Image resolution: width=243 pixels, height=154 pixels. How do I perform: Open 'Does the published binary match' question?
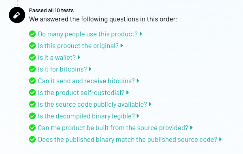(x=128, y=139)
